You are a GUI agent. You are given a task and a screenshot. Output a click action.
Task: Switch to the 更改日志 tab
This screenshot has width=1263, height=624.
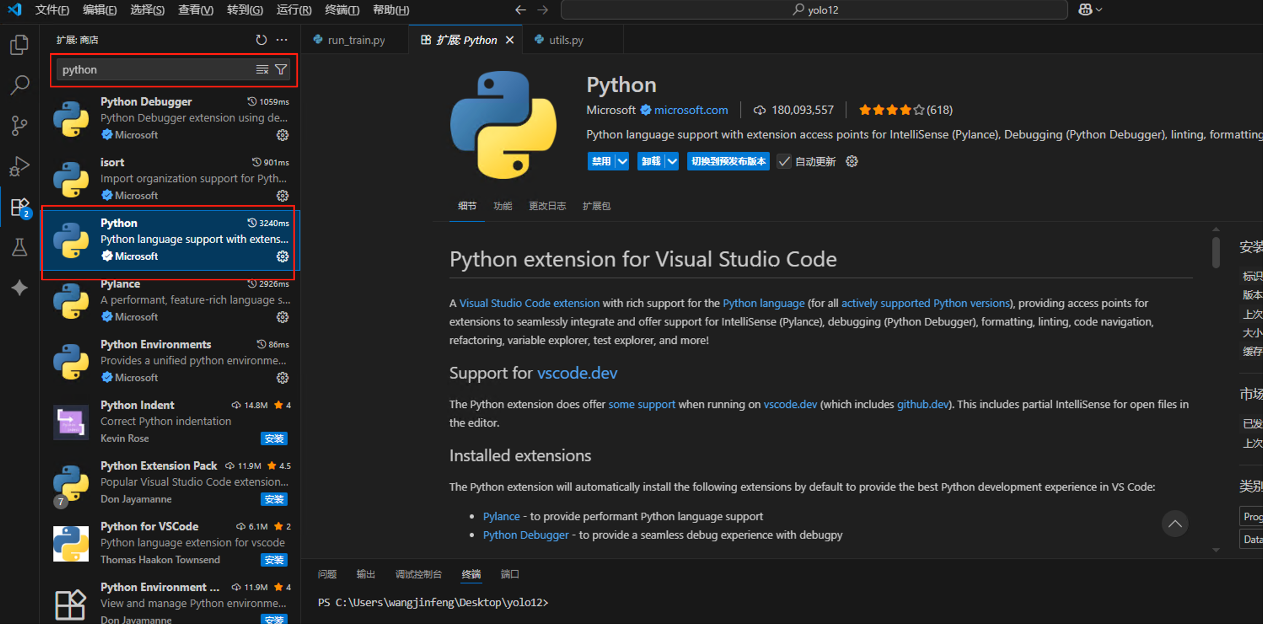[547, 206]
